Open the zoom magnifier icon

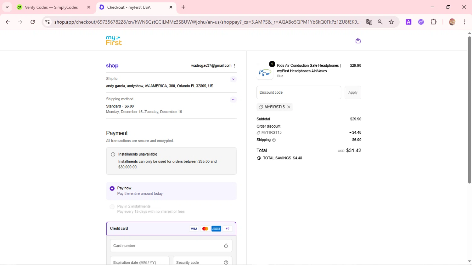(x=380, y=22)
